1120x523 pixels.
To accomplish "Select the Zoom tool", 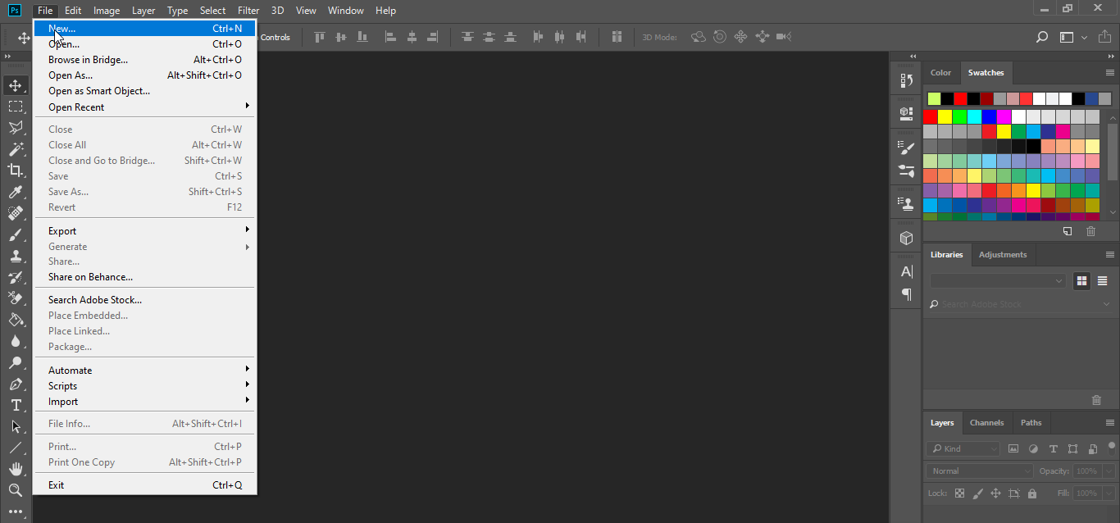I will 16,490.
